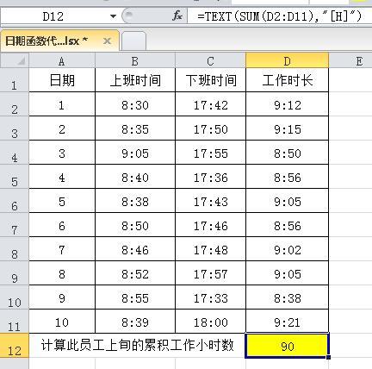Screen dimensions: 372x369
Task: Click the yellow total cell showing 90
Action: click(x=287, y=346)
